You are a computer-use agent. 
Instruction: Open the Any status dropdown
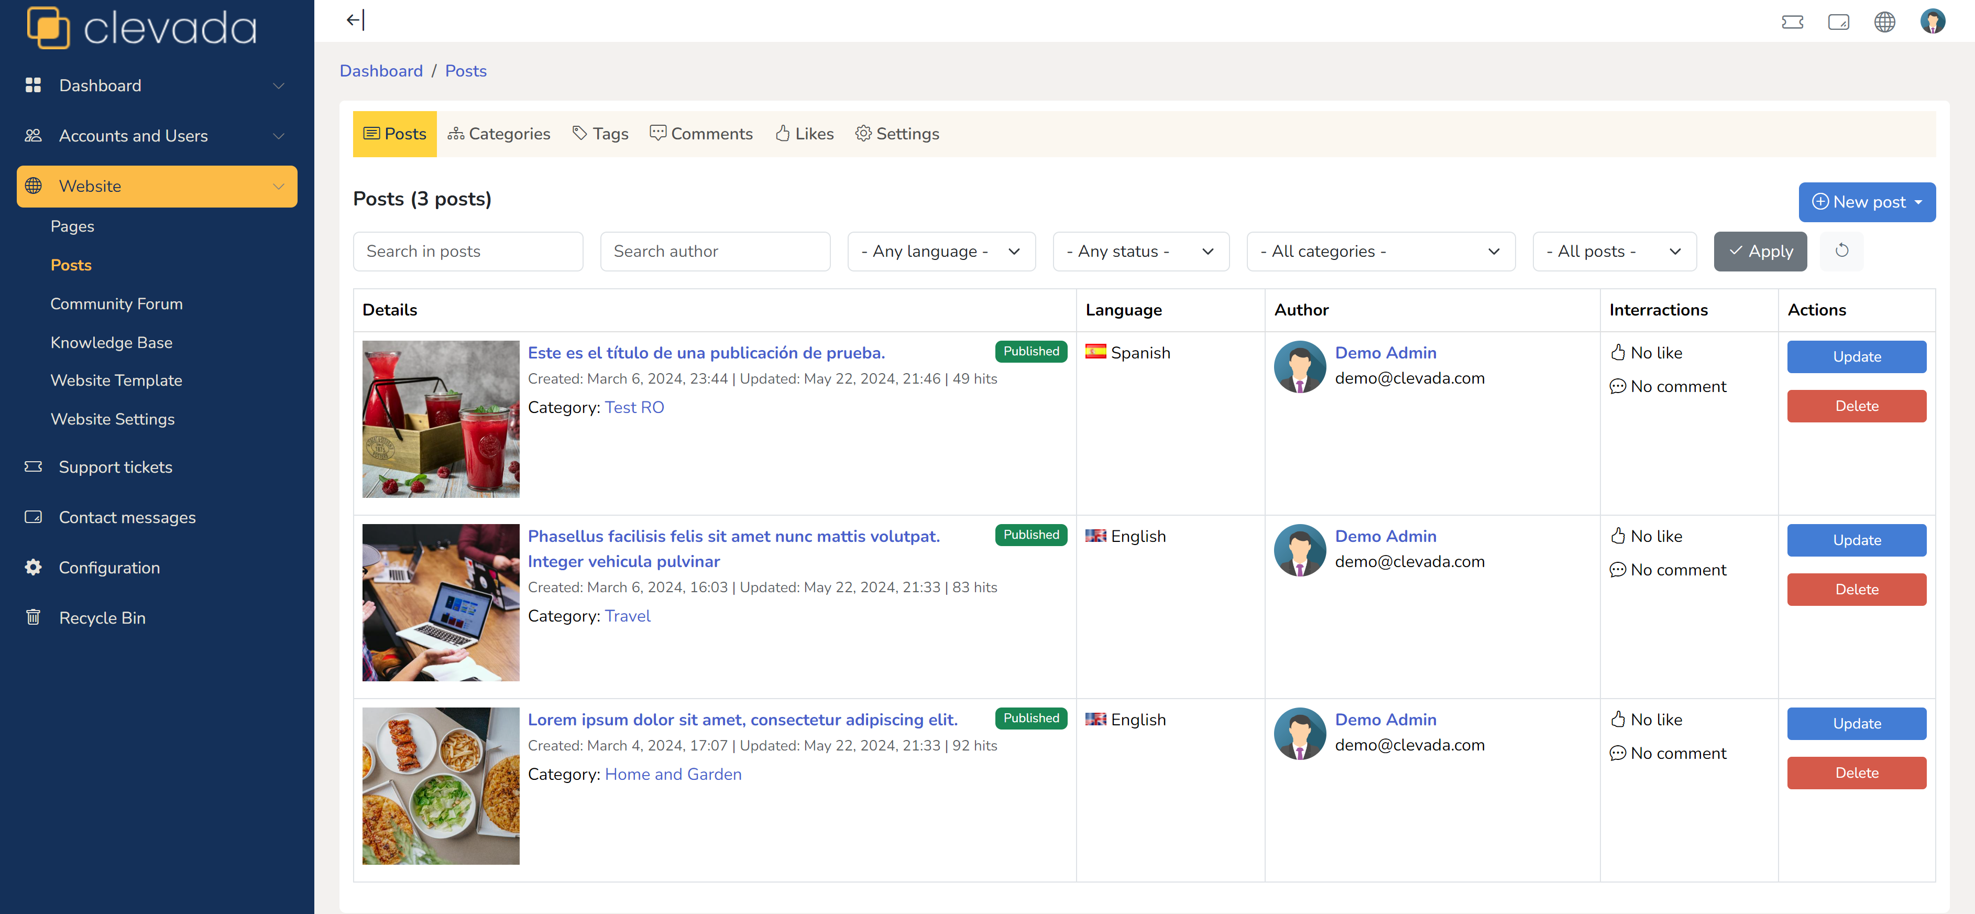tap(1141, 252)
